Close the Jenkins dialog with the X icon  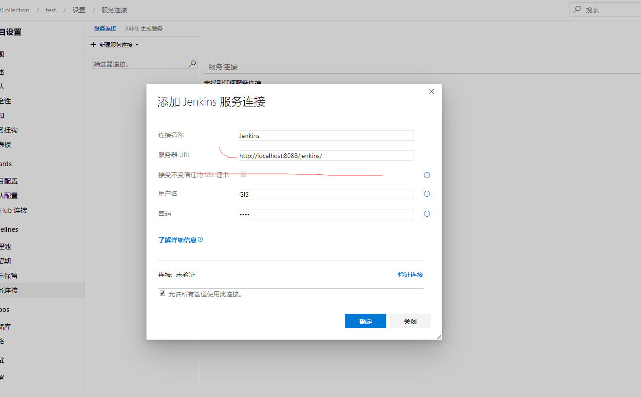click(x=431, y=92)
